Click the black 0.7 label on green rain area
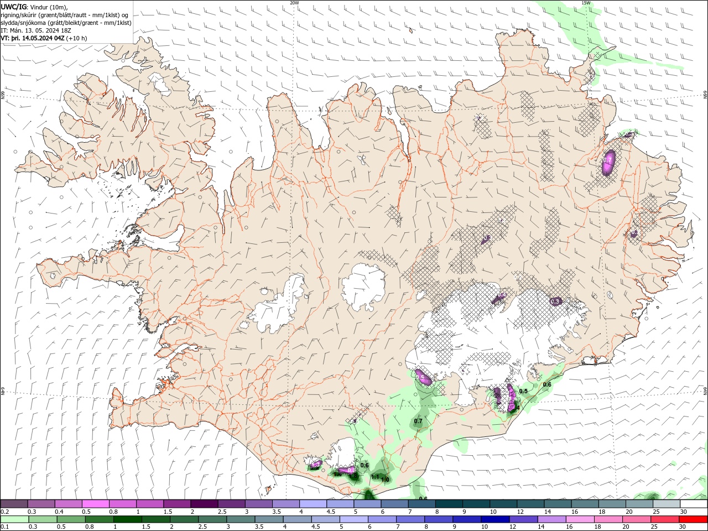The height and width of the screenshot is (531, 708). 418,421
